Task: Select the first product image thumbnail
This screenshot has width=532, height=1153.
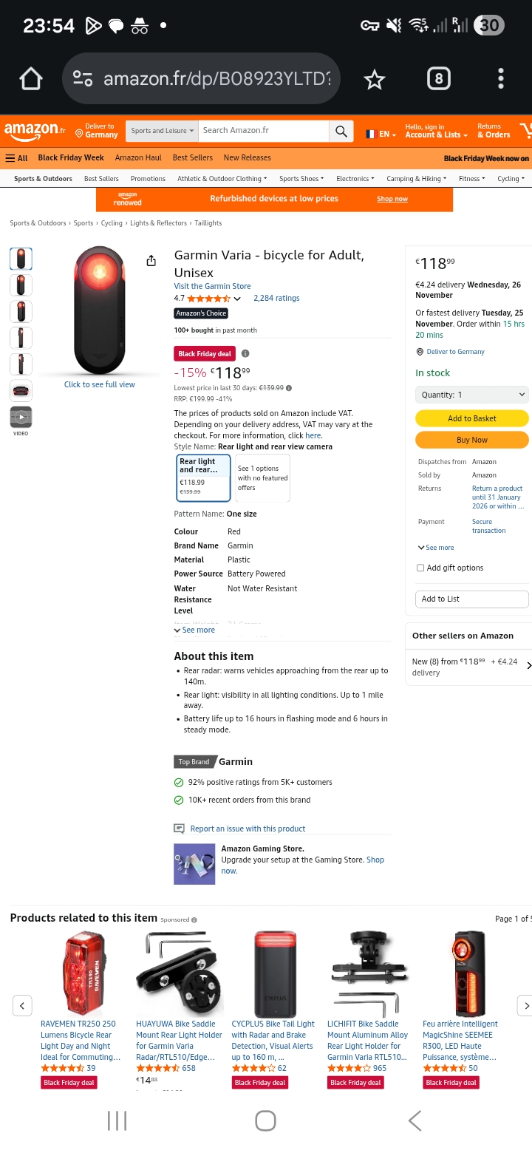Action: point(21,259)
